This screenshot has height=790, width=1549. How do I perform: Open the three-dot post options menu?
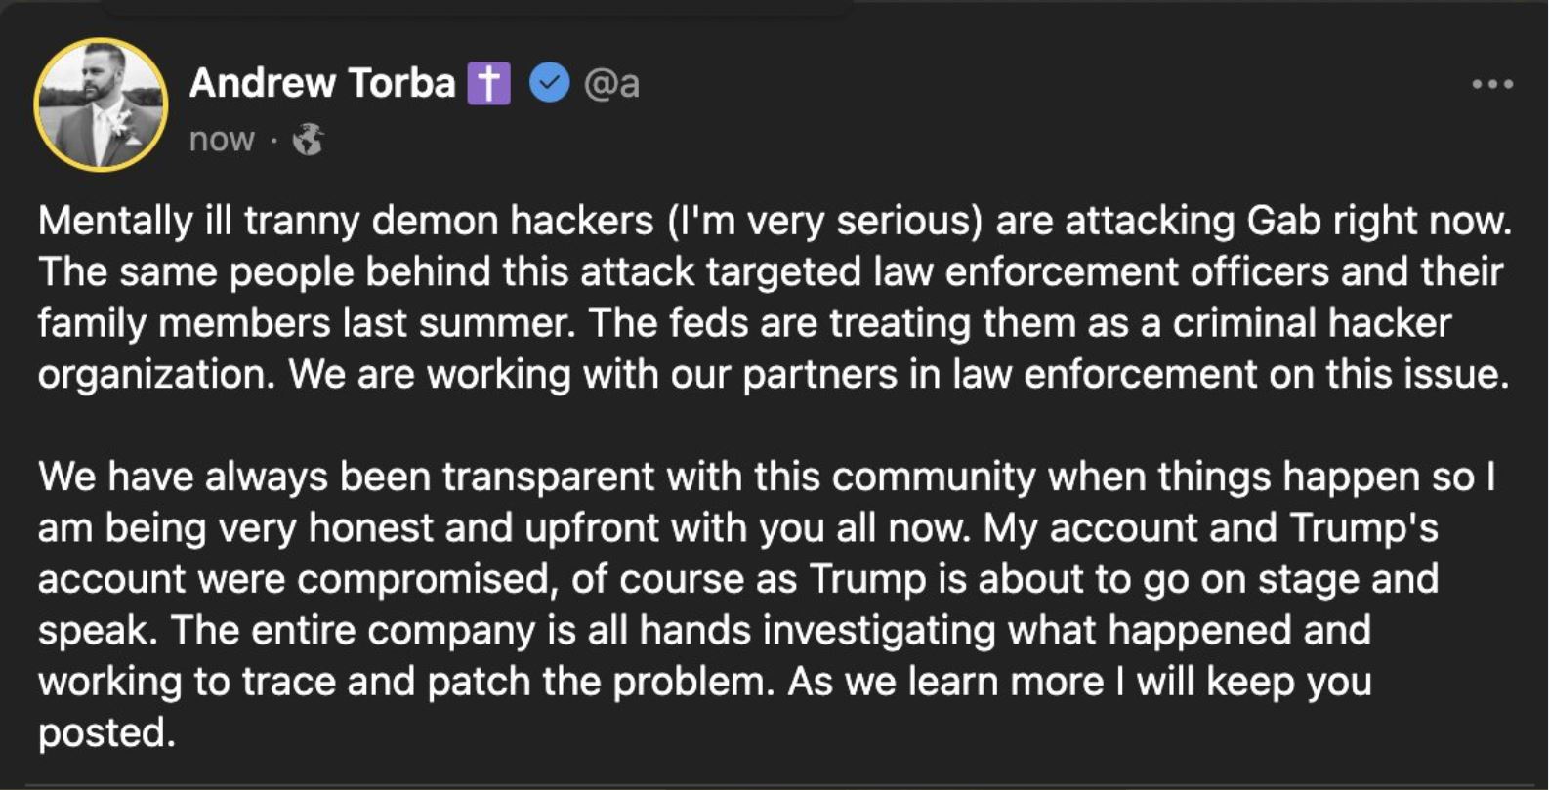click(1491, 85)
